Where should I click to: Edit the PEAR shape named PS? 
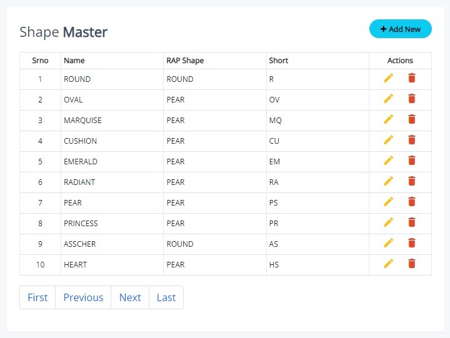[x=389, y=202]
